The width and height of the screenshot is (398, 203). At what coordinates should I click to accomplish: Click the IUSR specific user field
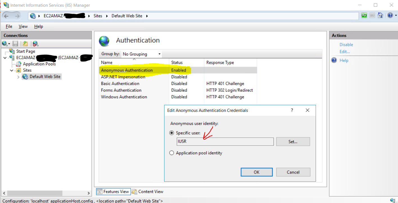pyautogui.click(x=225, y=142)
